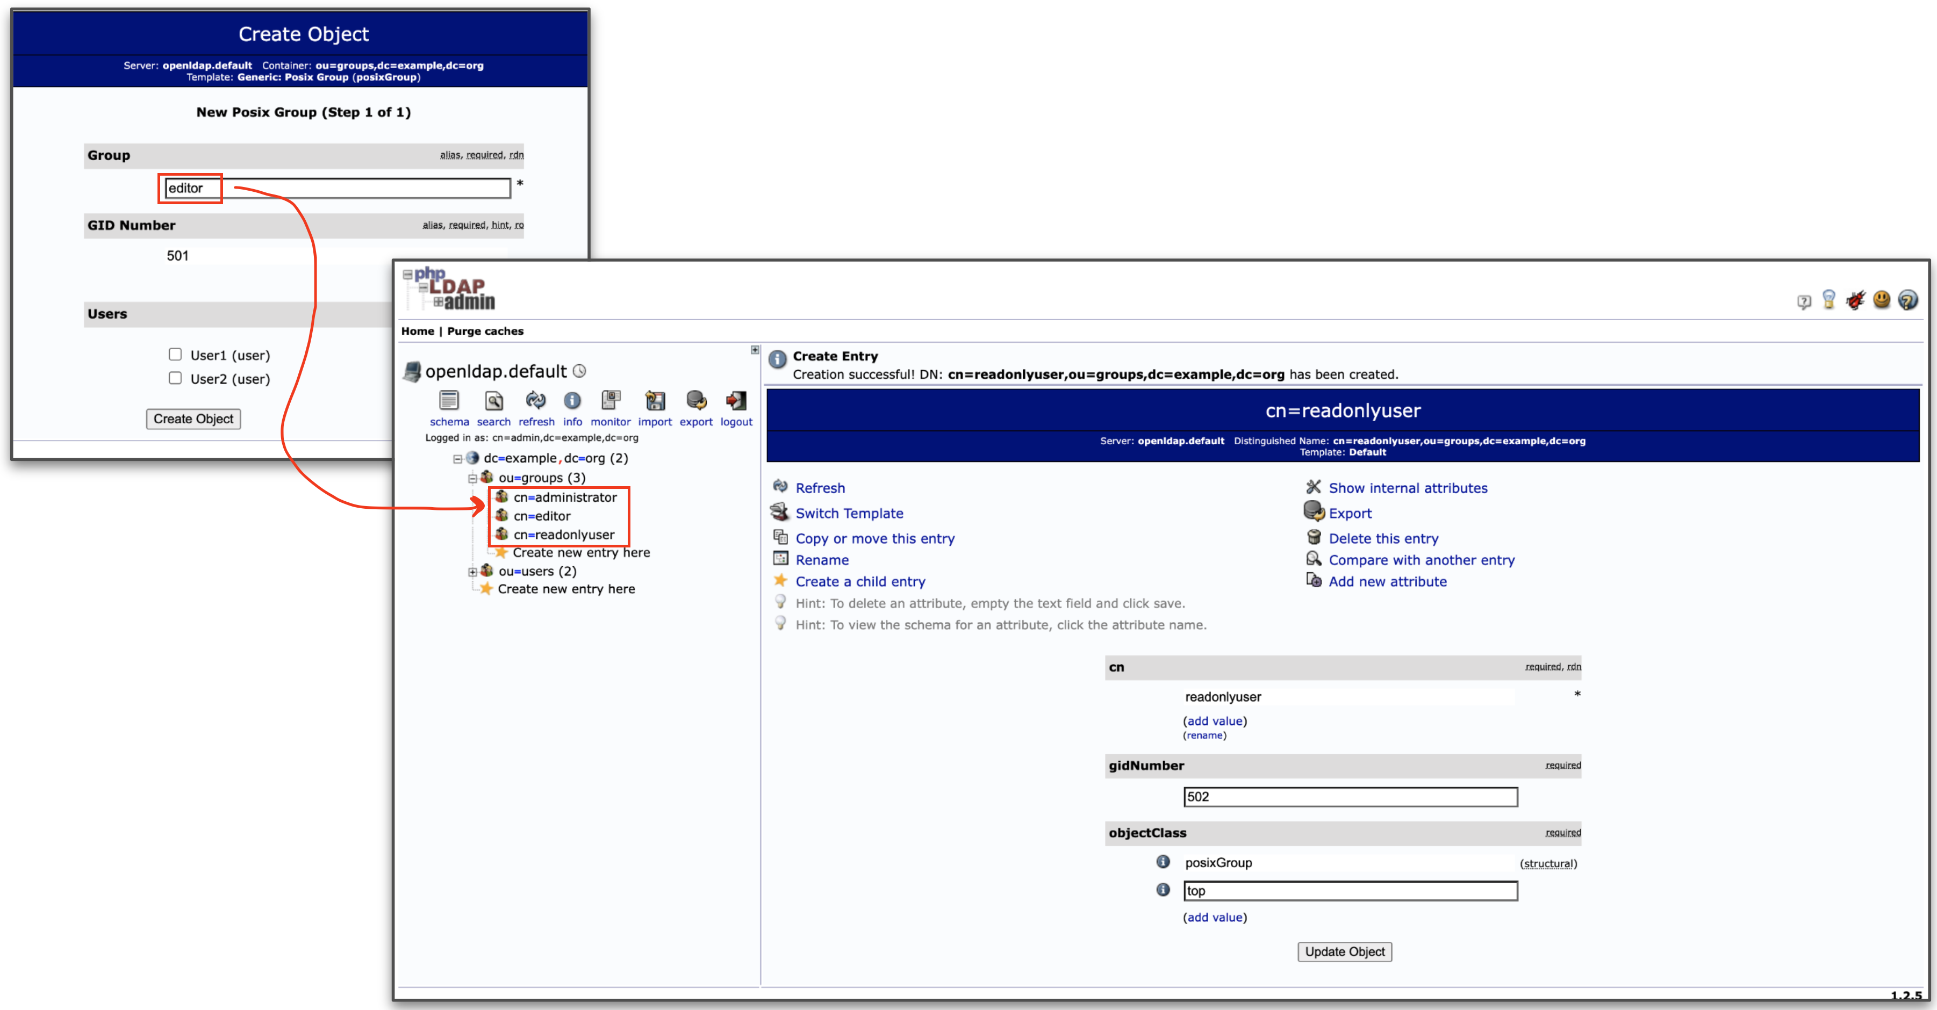Click the refresh icon in the sidebar toolbar
The height and width of the screenshot is (1010, 1937).
click(536, 401)
